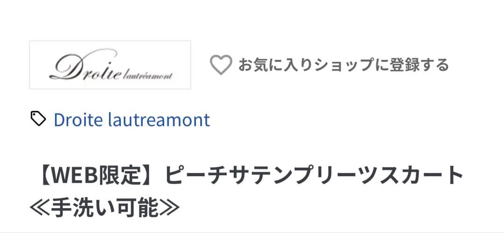This screenshot has height=233, width=504.
Task: Open the Droite lautreamont brand link
Action: click(132, 120)
